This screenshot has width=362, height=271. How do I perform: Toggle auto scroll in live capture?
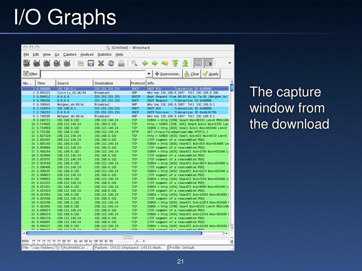point(209,63)
